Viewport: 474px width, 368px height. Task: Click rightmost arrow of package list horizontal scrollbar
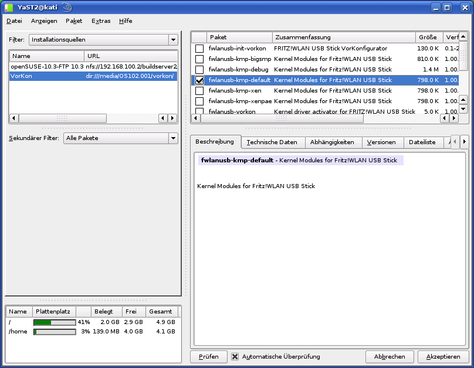point(453,118)
